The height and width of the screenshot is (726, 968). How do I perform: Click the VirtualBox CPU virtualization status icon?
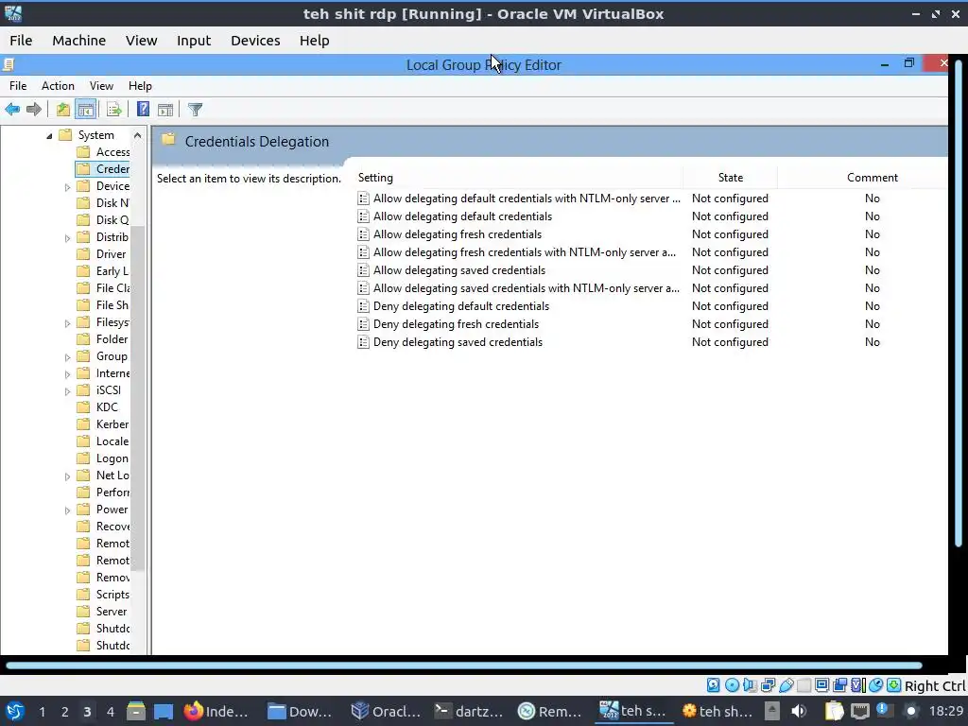point(857,684)
